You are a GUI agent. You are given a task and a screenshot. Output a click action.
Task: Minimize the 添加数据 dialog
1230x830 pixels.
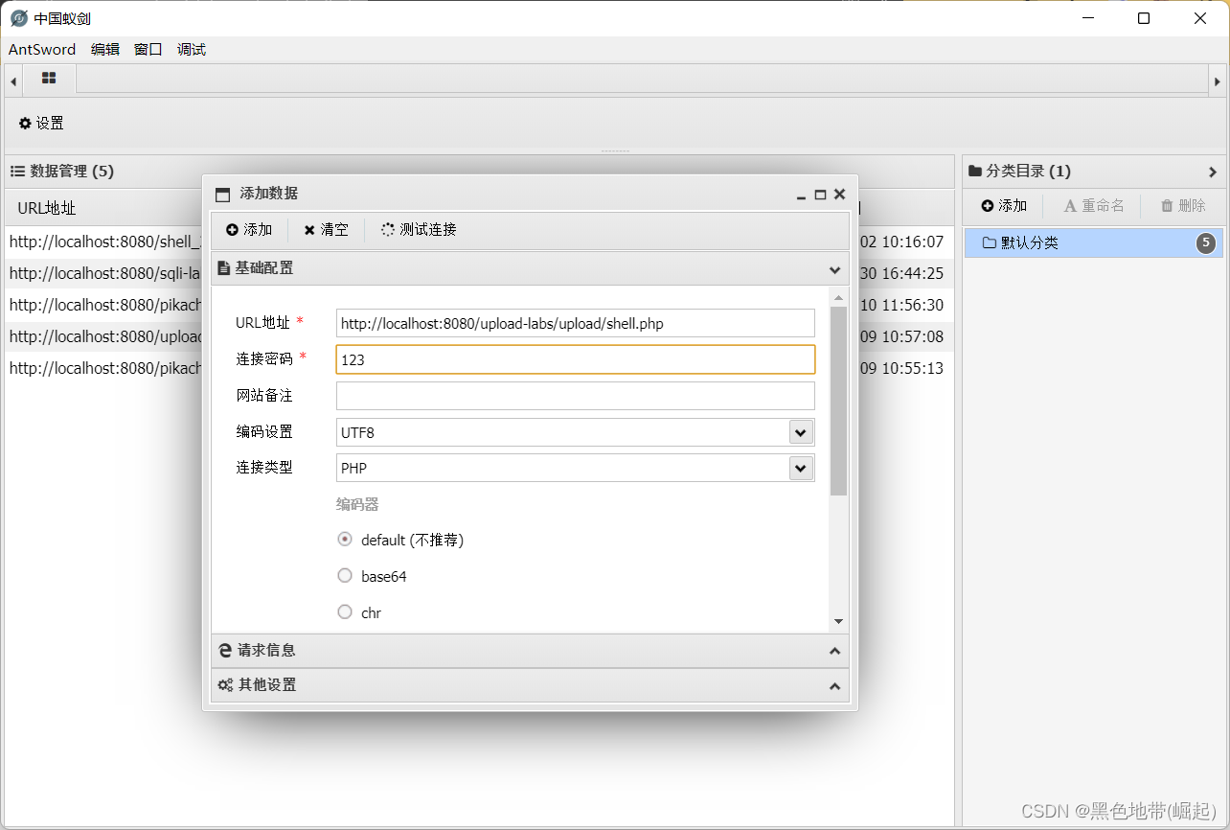pos(801,195)
